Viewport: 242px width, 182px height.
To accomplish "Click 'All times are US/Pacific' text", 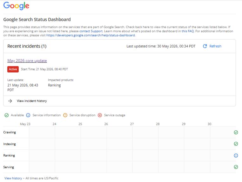I will 42,178.
